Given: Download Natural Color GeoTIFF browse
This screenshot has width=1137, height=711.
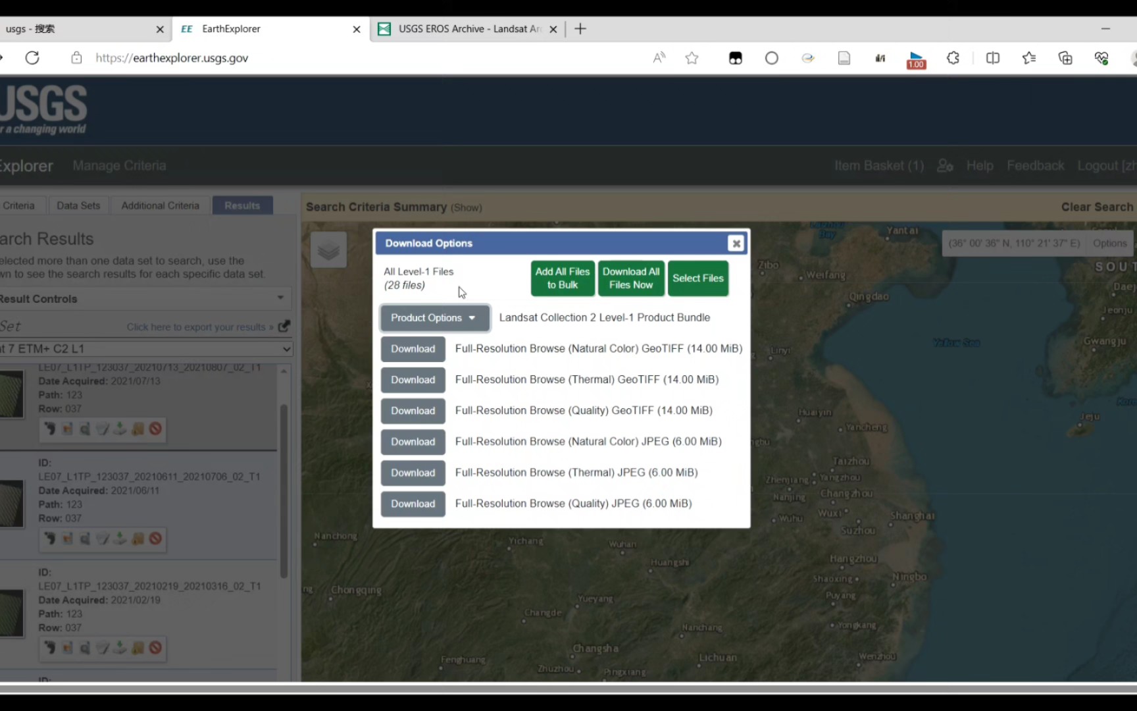Looking at the screenshot, I should tap(413, 349).
